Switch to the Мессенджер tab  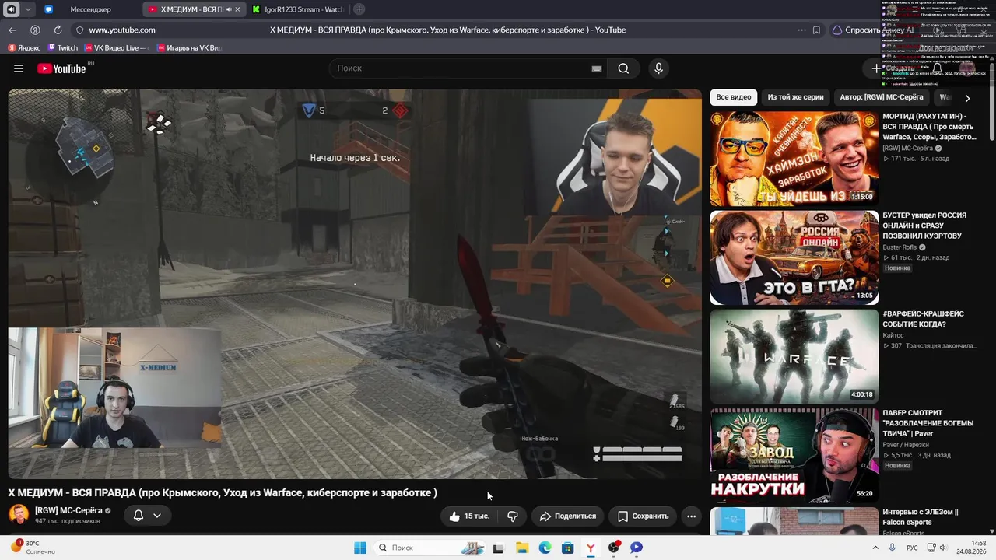click(90, 9)
